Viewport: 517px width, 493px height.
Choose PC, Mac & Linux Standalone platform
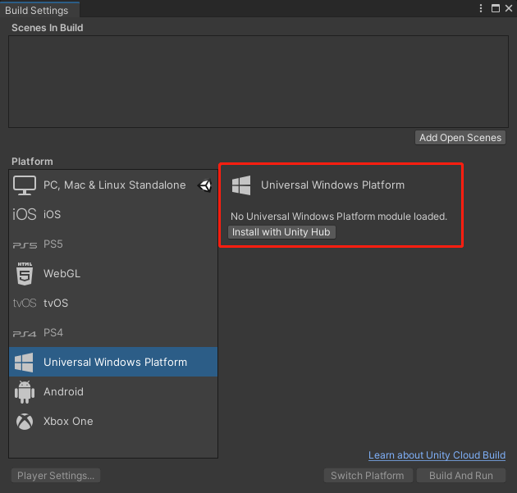click(113, 185)
